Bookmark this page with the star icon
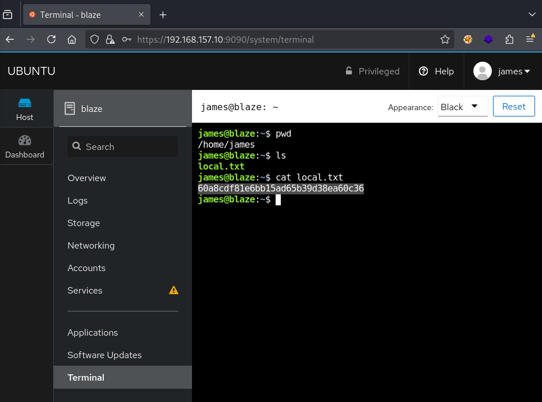The image size is (542, 402). click(445, 40)
